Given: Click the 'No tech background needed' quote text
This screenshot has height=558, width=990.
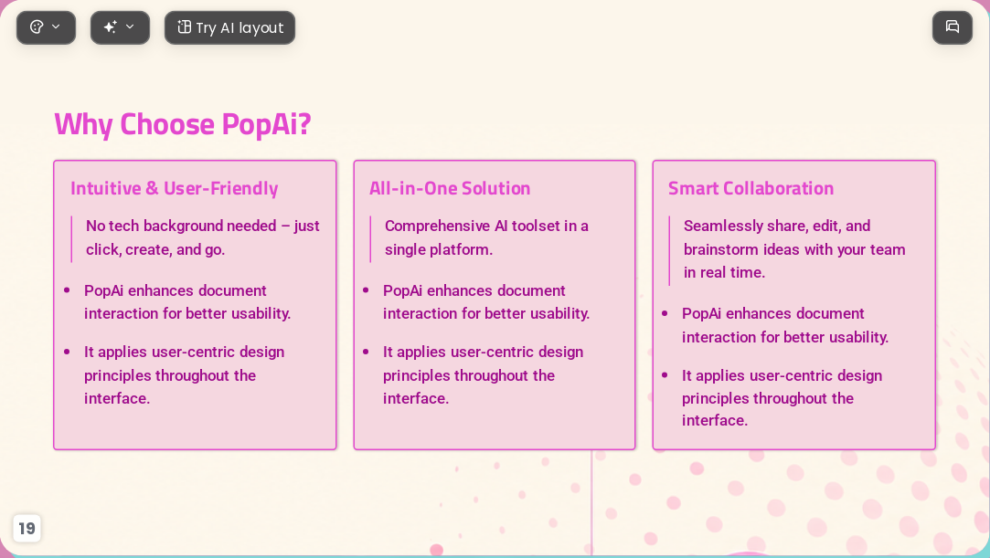Looking at the screenshot, I should click(x=203, y=237).
